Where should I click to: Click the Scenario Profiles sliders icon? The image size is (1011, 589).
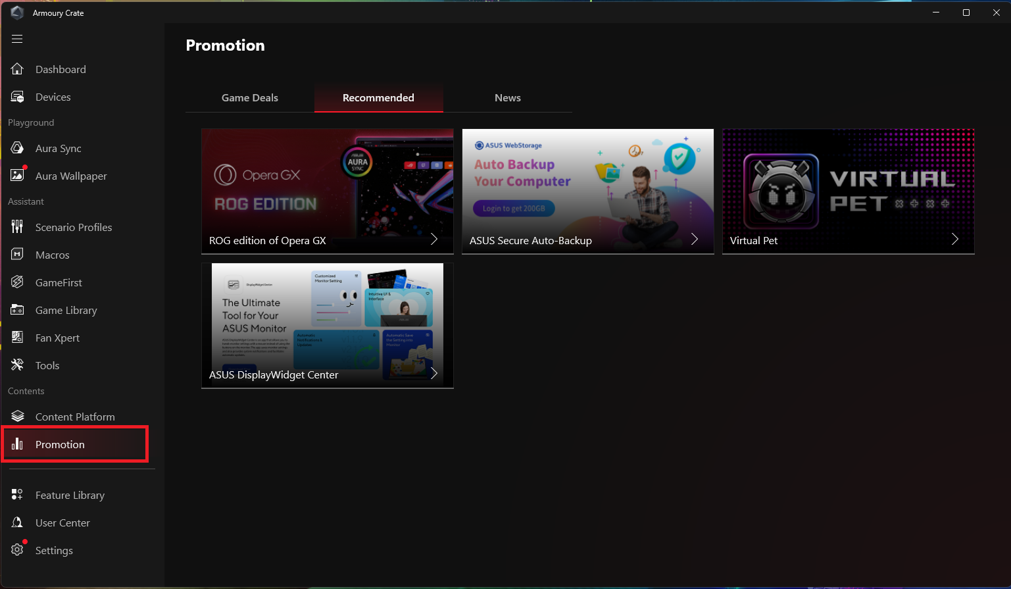click(x=18, y=227)
